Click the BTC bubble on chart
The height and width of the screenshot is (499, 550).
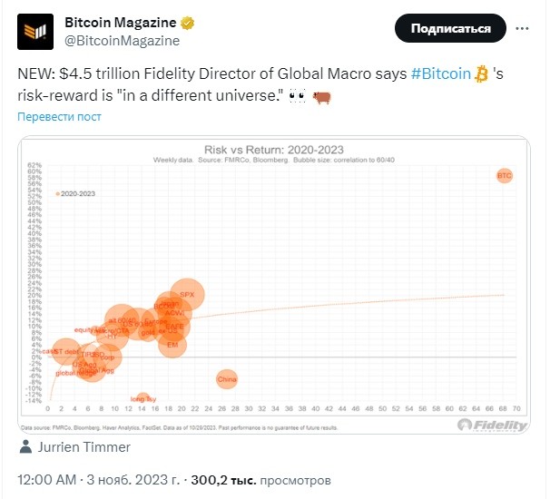click(x=505, y=176)
